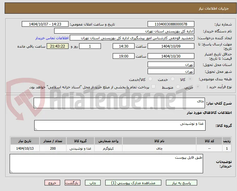Click the -- product code cell

coord(209,148)
